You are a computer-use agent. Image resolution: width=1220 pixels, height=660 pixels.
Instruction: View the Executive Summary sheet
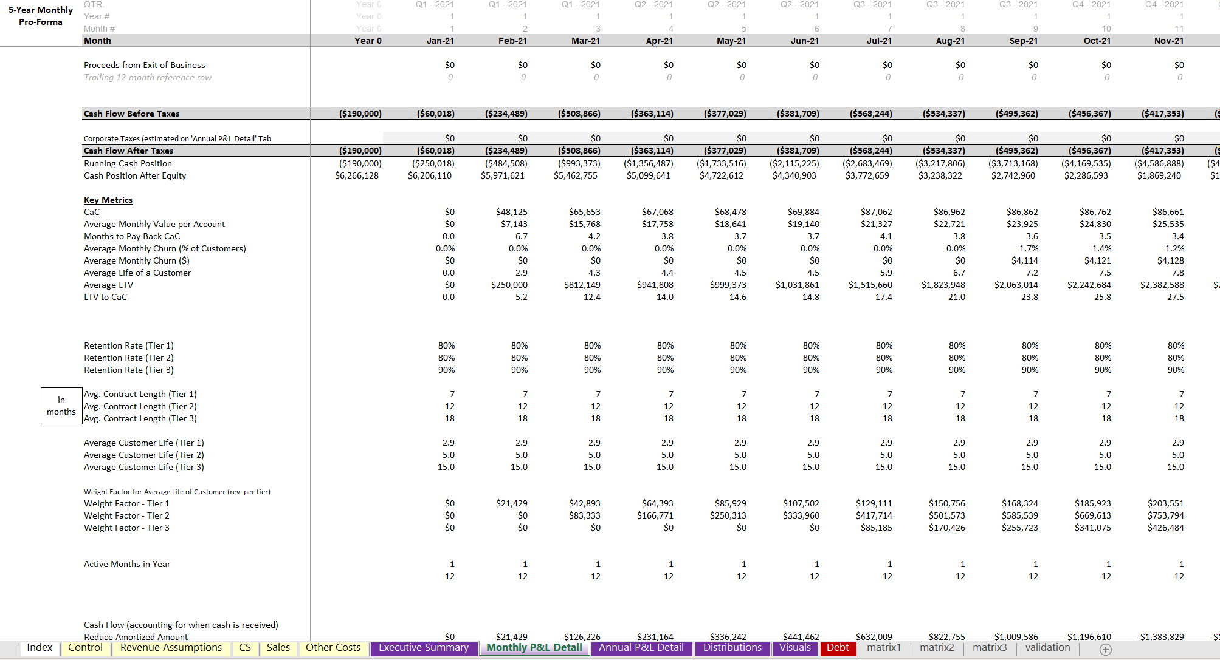pyautogui.click(x=424, y=648)
